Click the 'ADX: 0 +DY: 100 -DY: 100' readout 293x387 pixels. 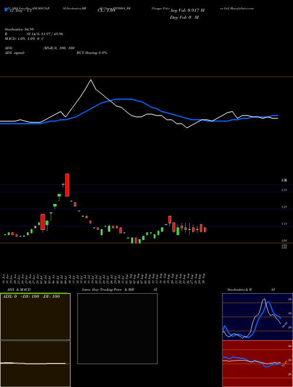click(31, 297)
